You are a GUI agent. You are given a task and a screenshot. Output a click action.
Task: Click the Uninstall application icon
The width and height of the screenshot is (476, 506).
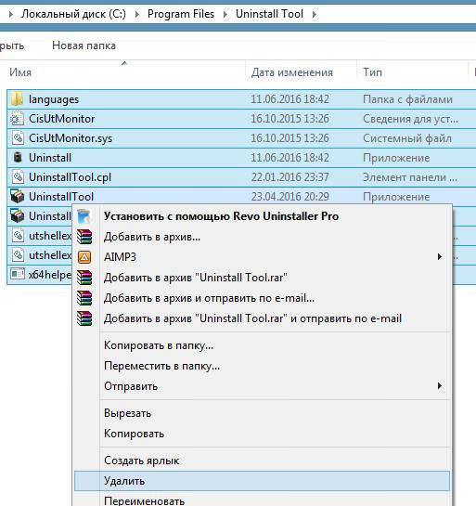click(x=18, y=158)
